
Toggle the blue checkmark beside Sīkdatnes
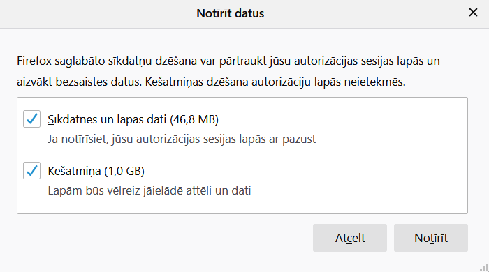tap(32, 119)
